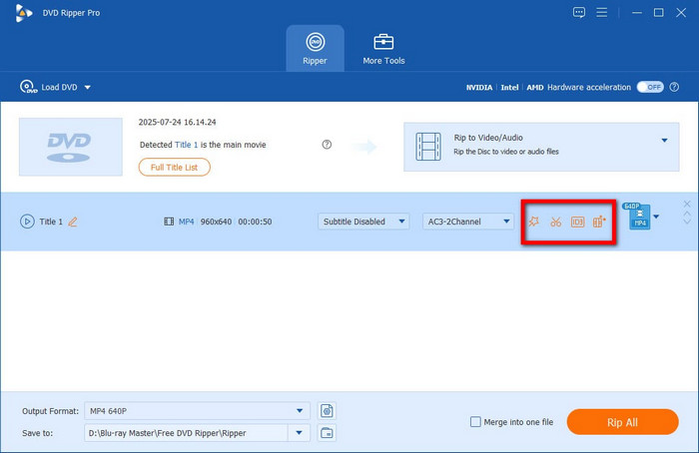Open the effects editor star-wand icon
This screenshot has width=699, height=453.
click(533, 222)
